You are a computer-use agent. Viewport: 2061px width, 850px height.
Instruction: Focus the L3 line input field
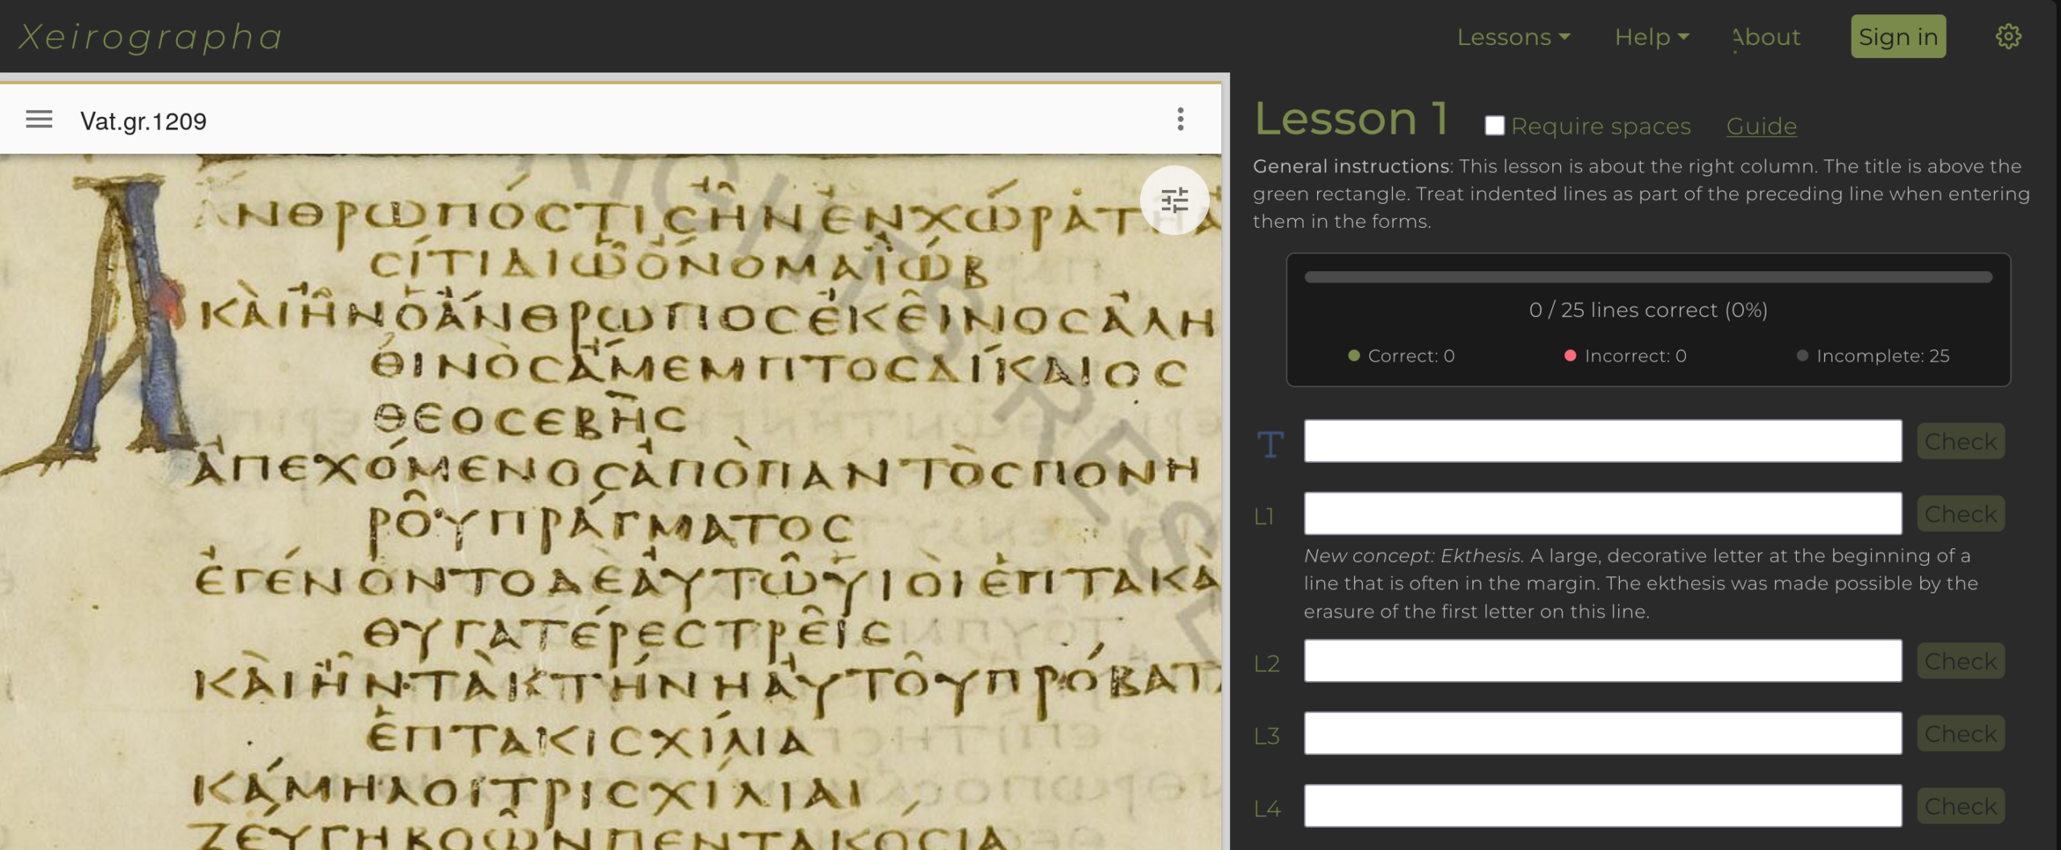click(1602, 733)
